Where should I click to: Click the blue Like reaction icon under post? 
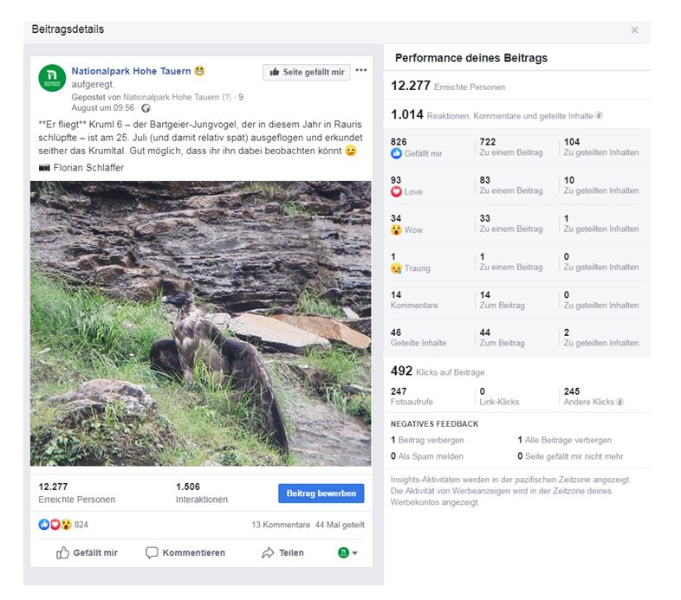[x=44, y=525]
